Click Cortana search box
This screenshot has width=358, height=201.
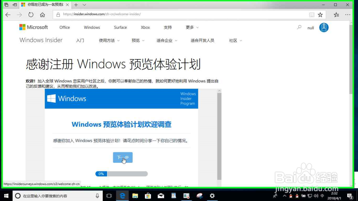pos(57,196)
